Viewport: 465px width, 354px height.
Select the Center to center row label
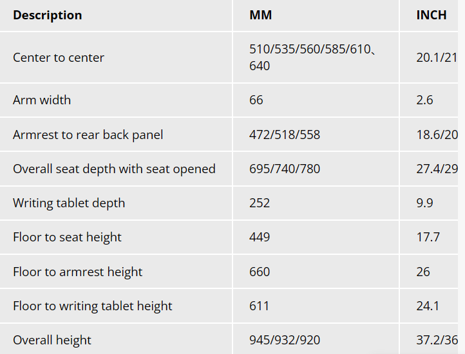(59, 57)
